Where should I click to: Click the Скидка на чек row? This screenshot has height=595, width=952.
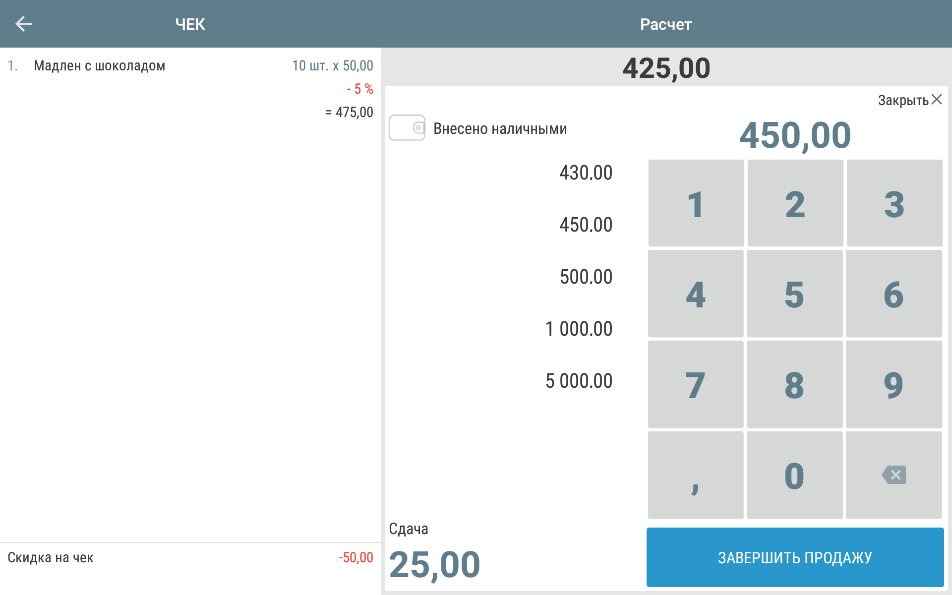point(190,558)
